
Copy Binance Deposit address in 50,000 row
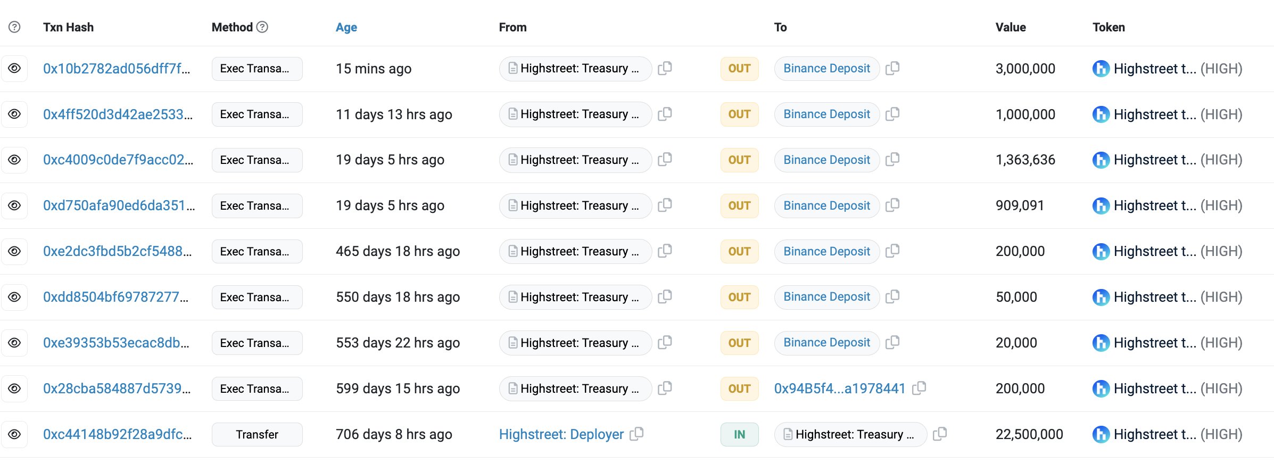[892, 297]
